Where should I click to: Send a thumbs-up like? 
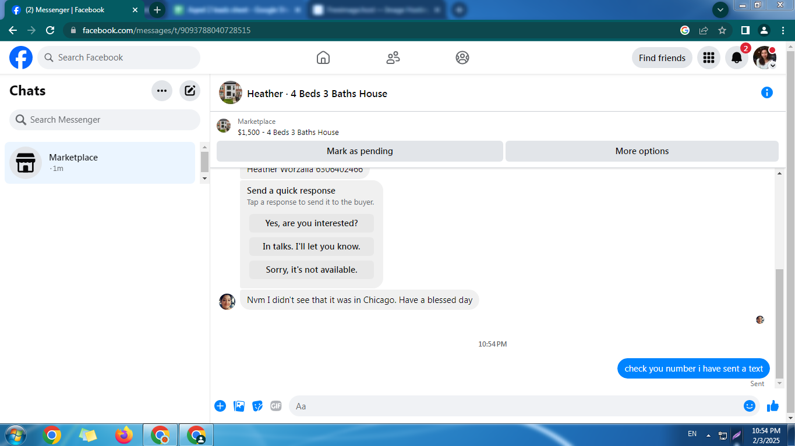[773, 406]
